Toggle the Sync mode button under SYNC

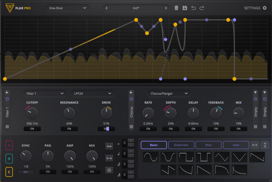click(x=26, y=172)
